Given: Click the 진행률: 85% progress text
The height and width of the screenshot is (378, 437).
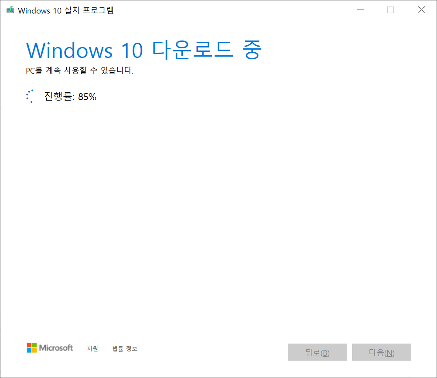Looking at the screenshot, I should [70, 97].
